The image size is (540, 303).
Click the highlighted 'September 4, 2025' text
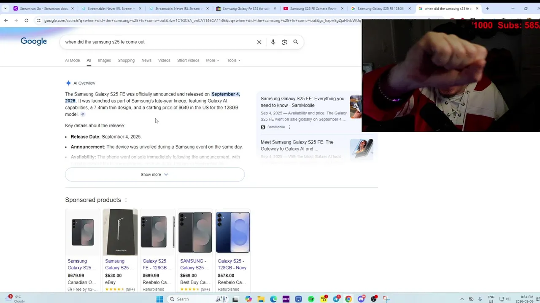click(x=152, y=98)
